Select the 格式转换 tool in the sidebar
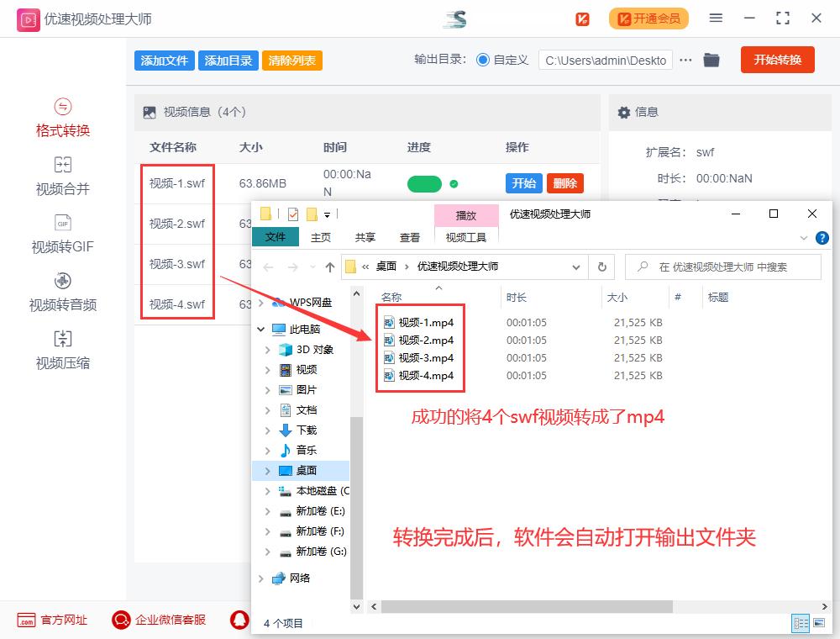Screen dimensions: 840x639 tap(63, 118)
